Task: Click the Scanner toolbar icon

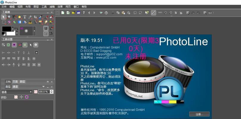Action: click(x=101, y=13)
